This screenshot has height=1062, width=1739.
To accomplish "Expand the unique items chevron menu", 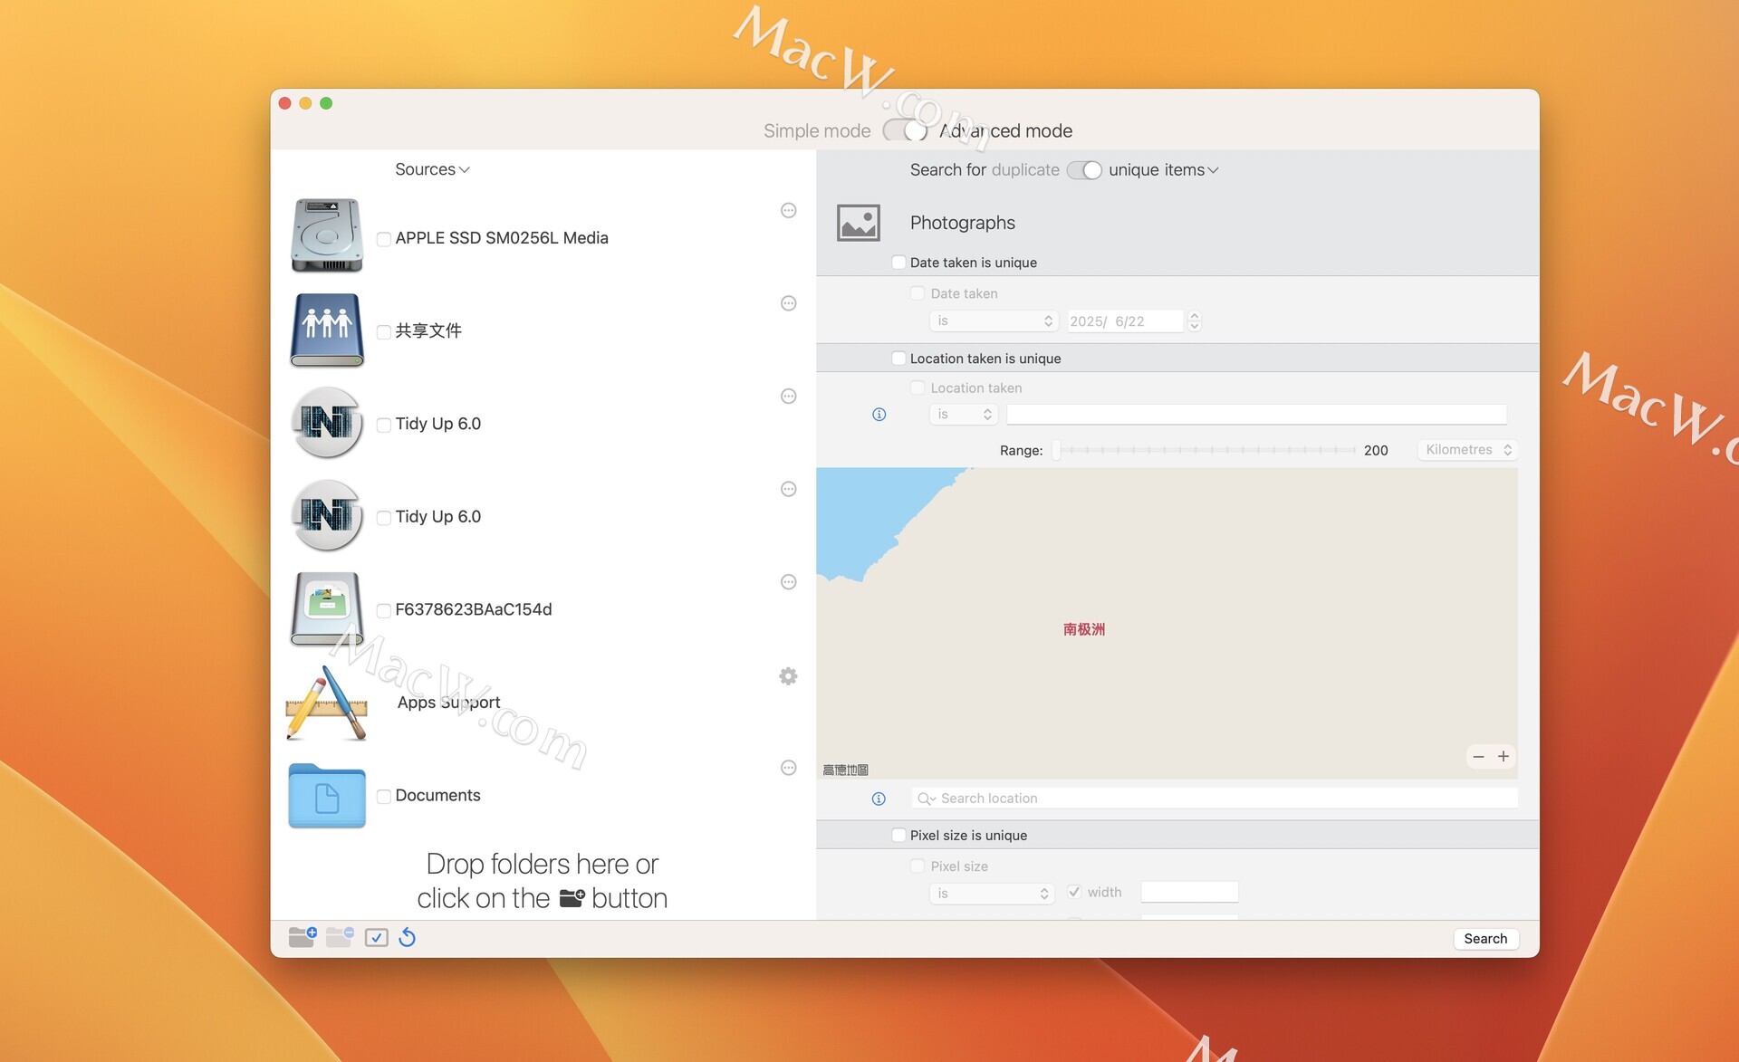I will coord(1213,170).
